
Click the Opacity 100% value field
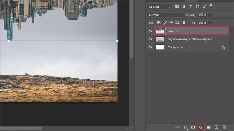click(x=202, y=15)
